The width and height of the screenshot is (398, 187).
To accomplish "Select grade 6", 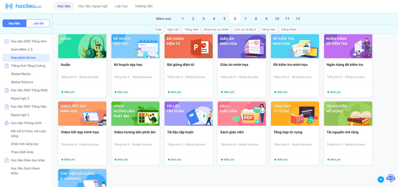I will pyautogui.click(x=235, y=19).
